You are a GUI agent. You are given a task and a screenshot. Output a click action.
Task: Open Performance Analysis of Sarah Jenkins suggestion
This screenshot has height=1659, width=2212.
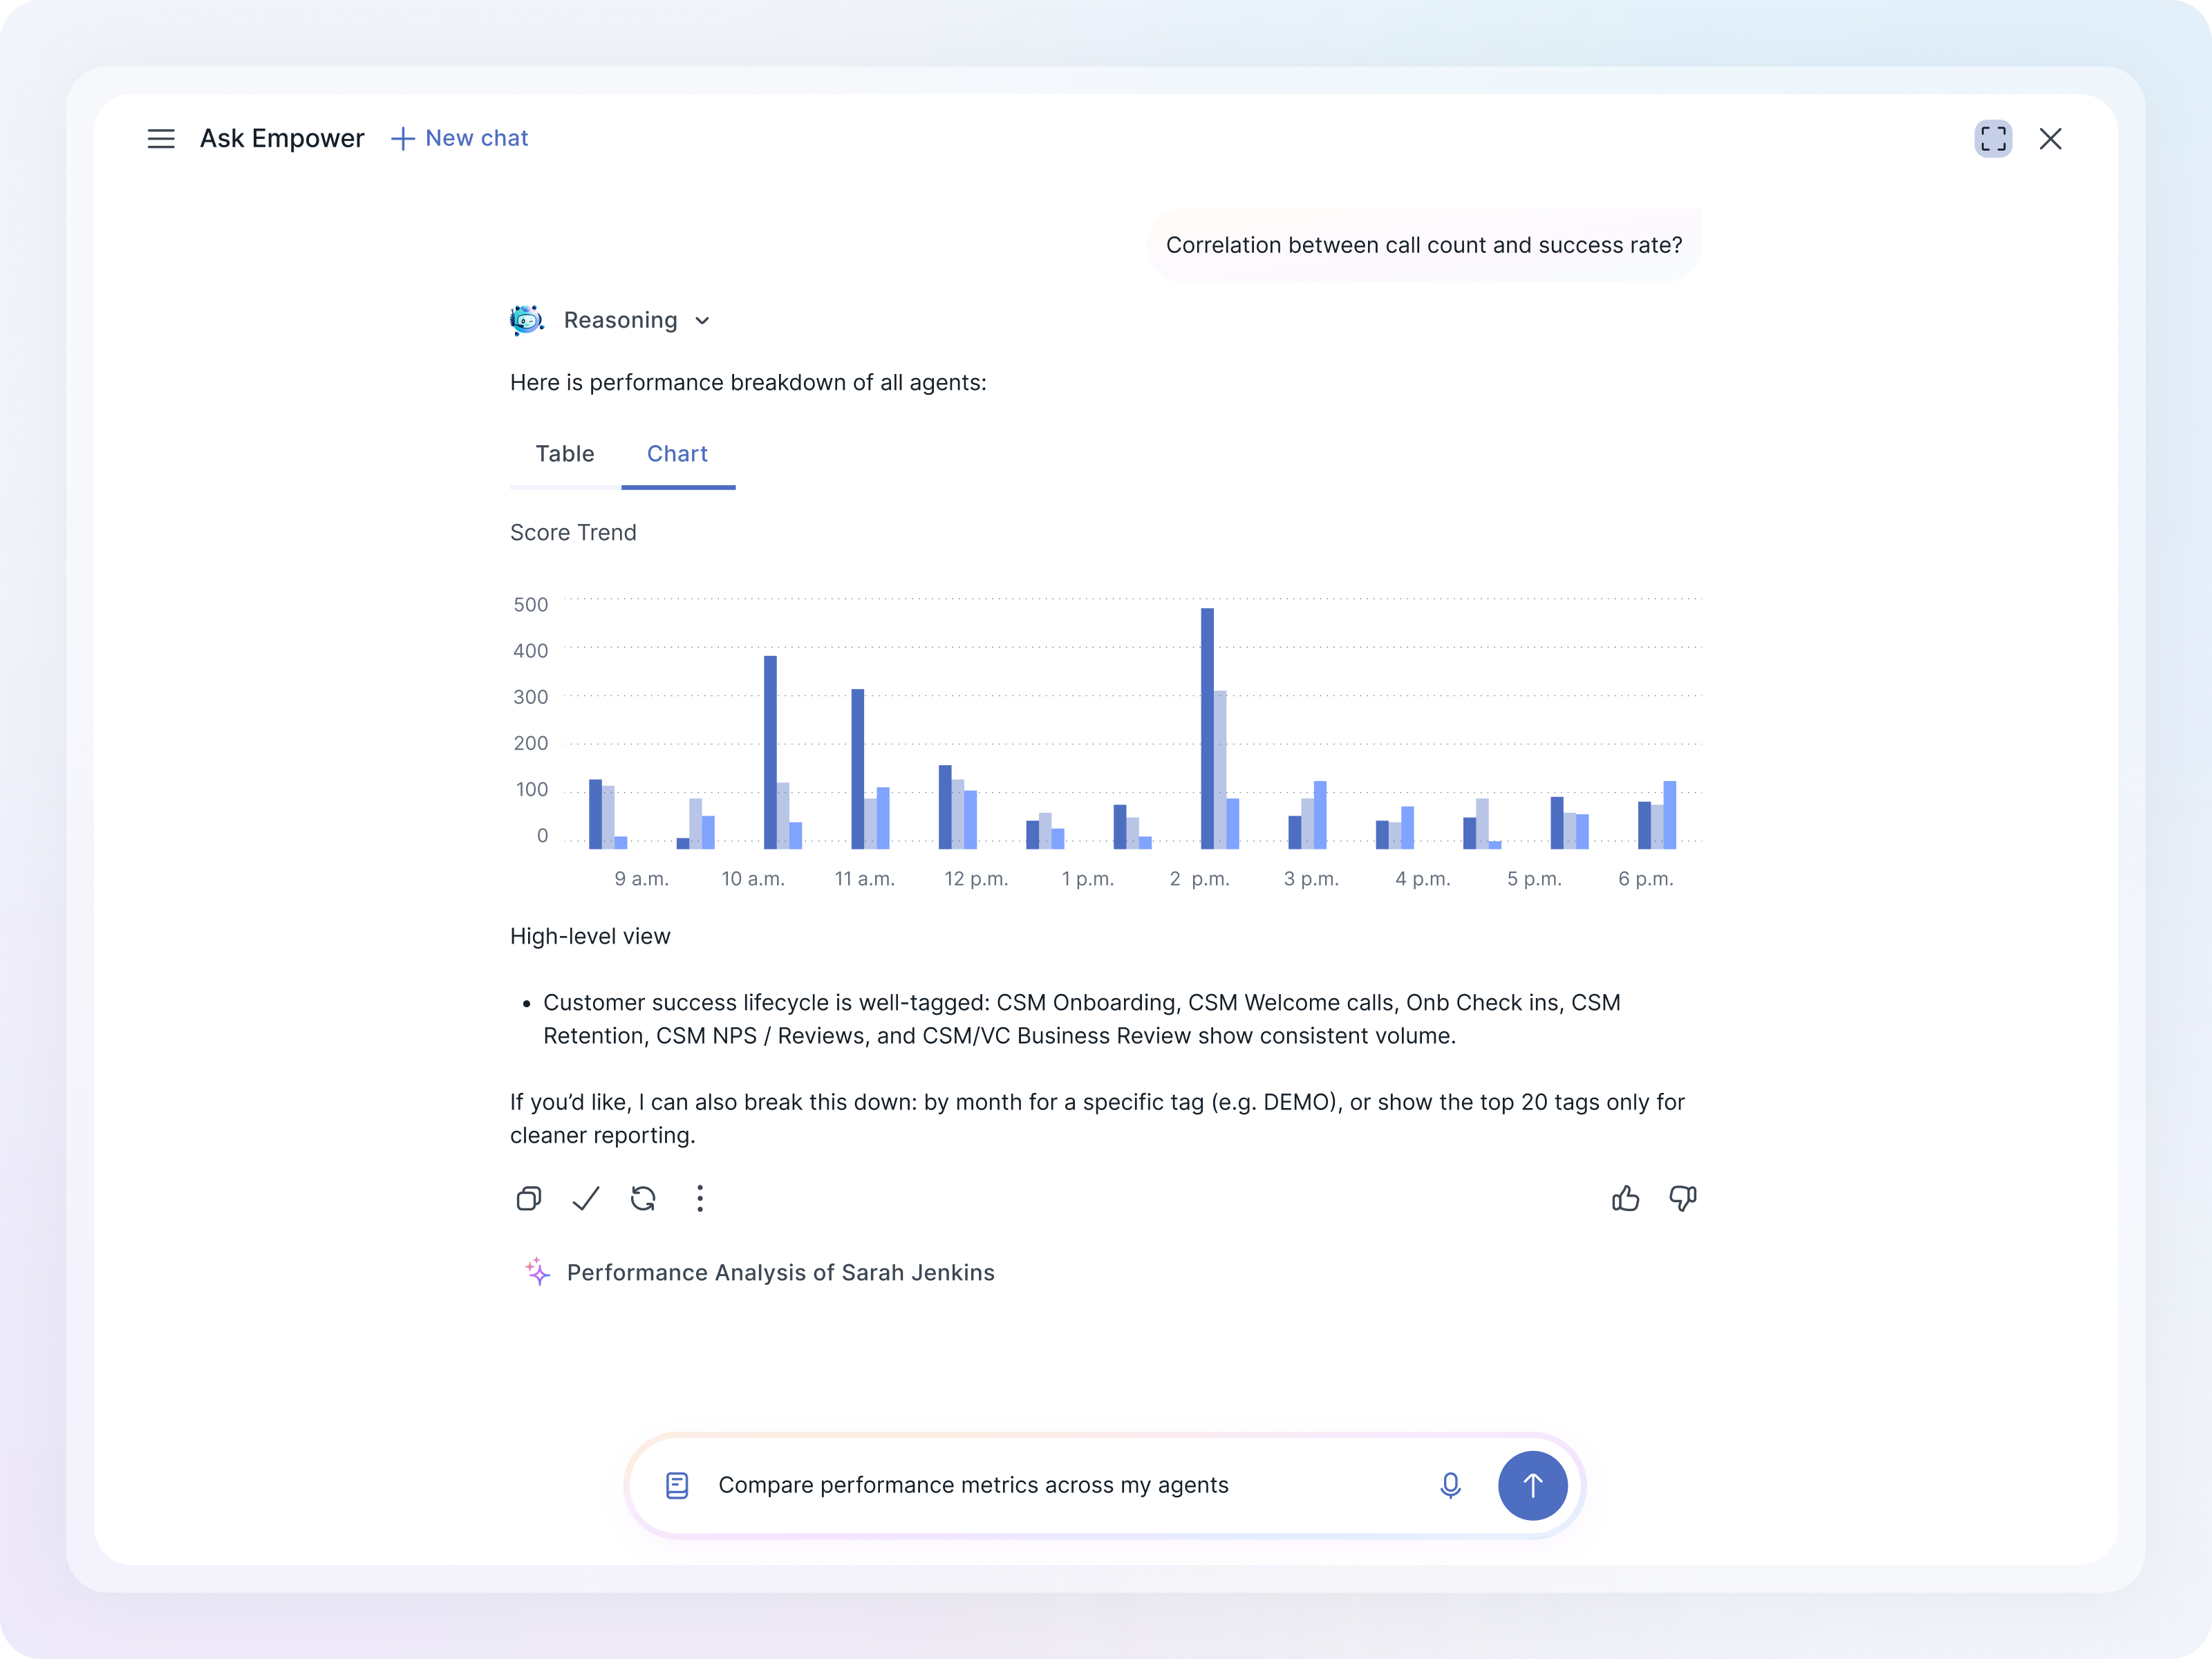pos(780,1272)
